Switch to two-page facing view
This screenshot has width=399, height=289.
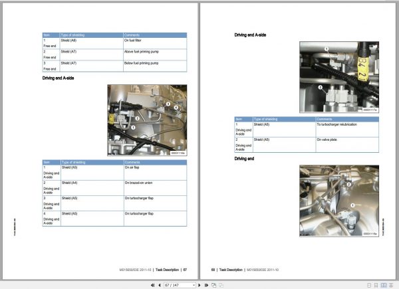[x=384, y=285]
